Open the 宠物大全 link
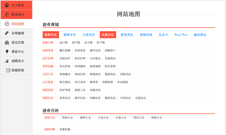 click(x=50, y=117)
